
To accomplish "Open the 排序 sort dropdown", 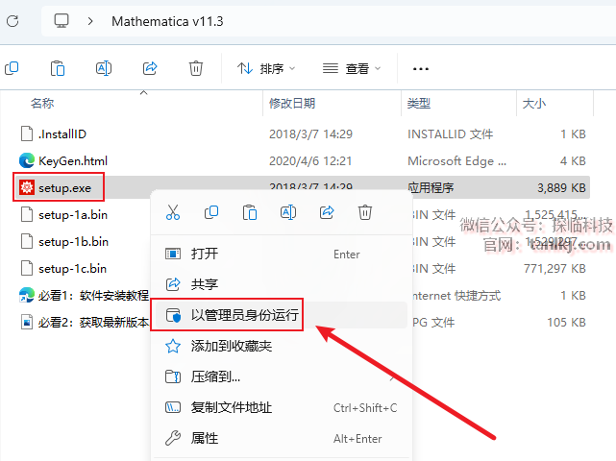I will [266, 69].
